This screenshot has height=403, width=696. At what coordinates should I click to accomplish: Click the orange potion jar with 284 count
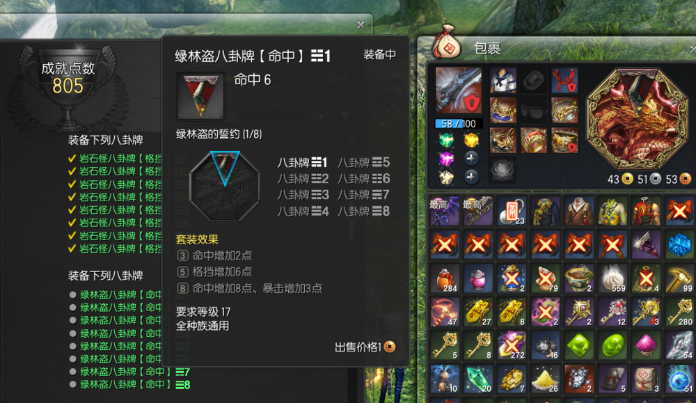[444, 278]
